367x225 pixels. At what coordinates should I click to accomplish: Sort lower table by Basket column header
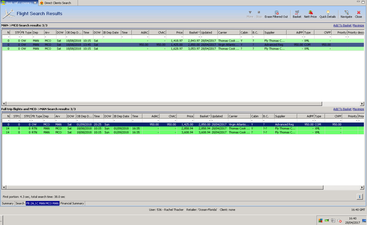point(202,116)
